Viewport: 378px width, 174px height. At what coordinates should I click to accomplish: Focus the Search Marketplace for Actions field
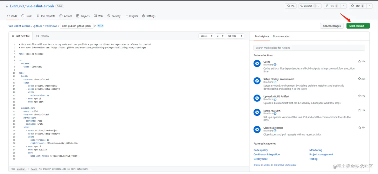pyautogui.click(x=309, y=48)
